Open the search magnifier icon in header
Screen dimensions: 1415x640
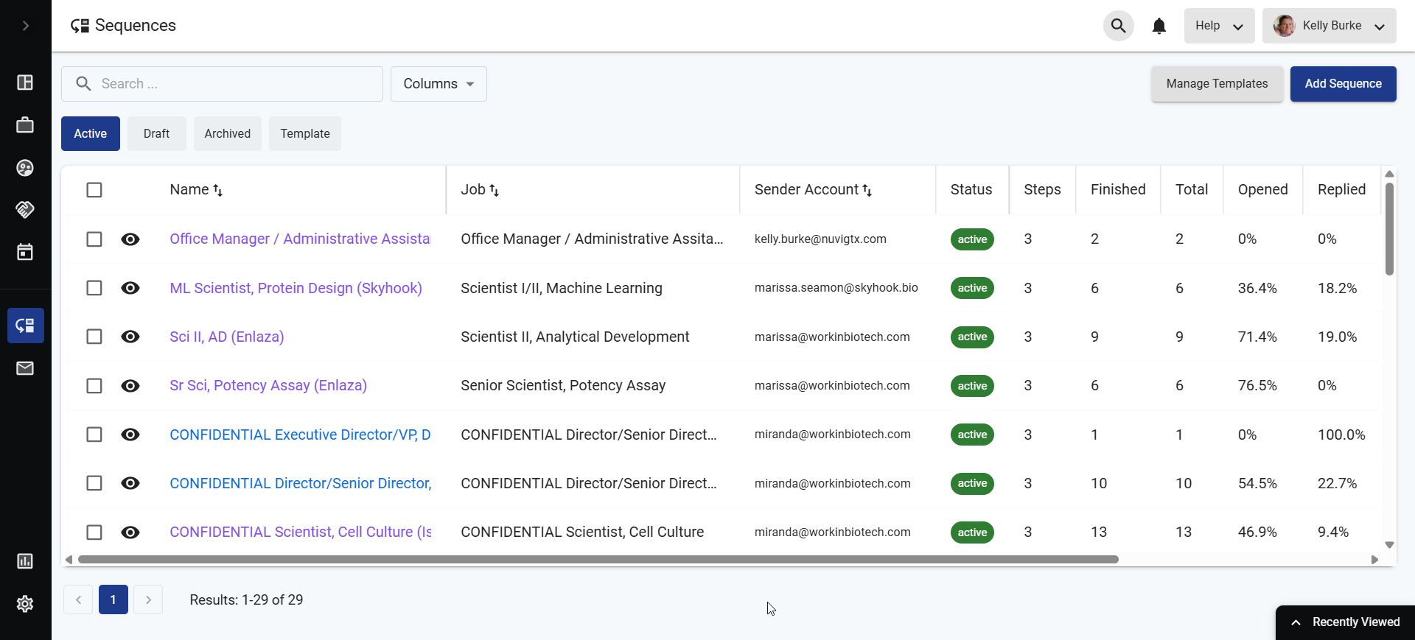click(1118, 26)
